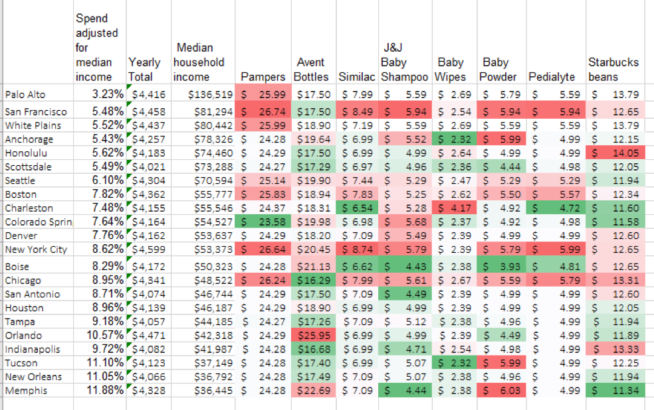Select Seattle's 6.10% spend percentage cell

(100, 180)
